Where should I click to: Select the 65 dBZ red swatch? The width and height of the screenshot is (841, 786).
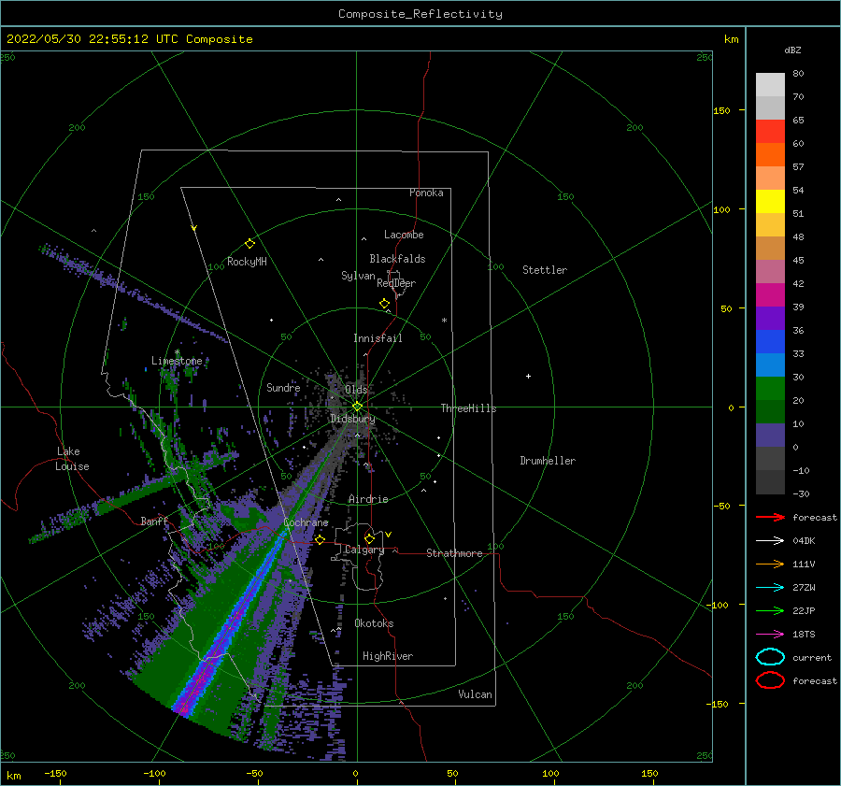pos(770,131)
